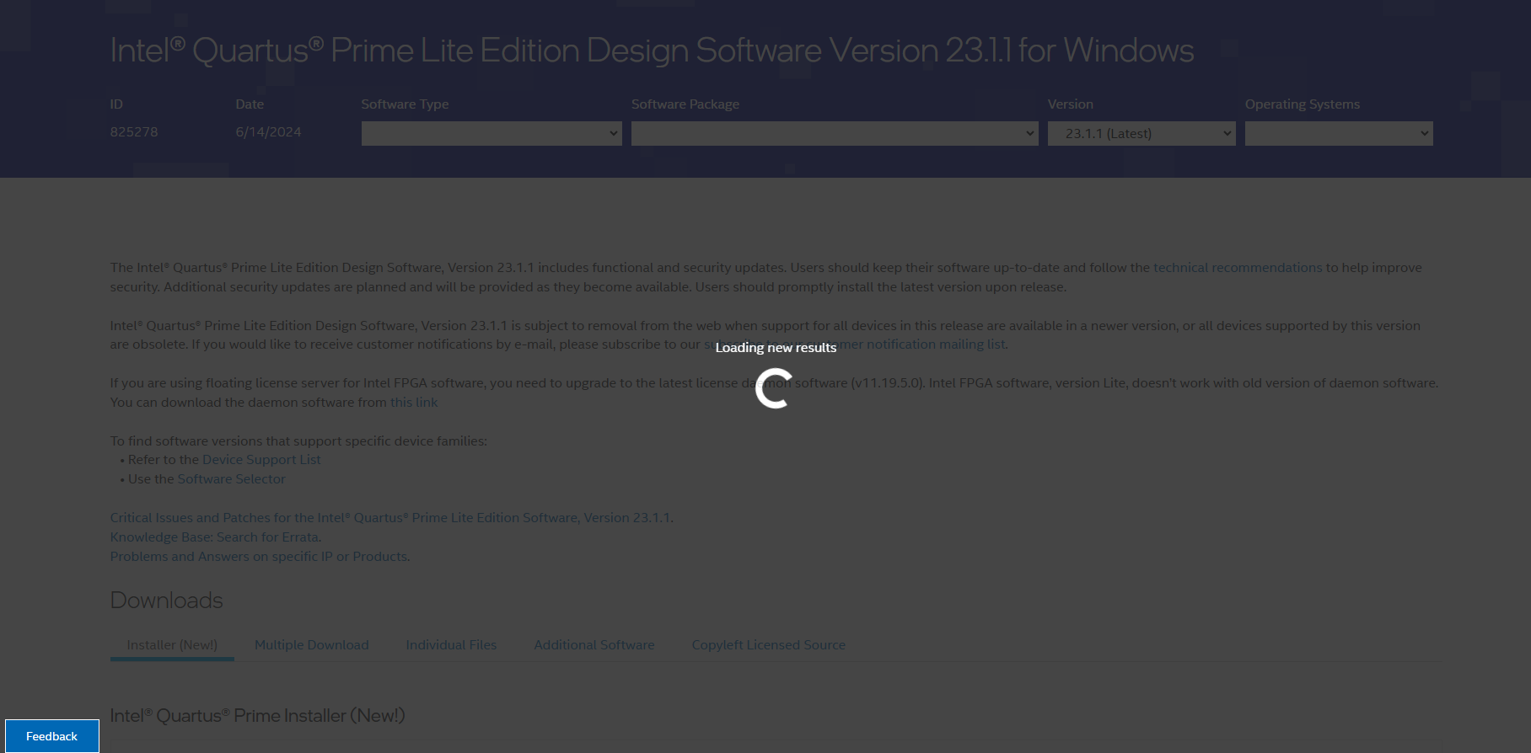Screen dimensions: 1531x753
Task: Open the Copyleft Licensed Source tab
Action: pyautogui.click(x=769, y=644)
